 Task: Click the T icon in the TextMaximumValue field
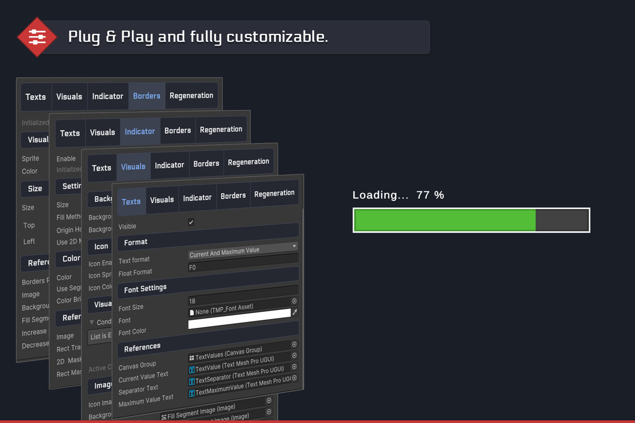pos(192,393)
